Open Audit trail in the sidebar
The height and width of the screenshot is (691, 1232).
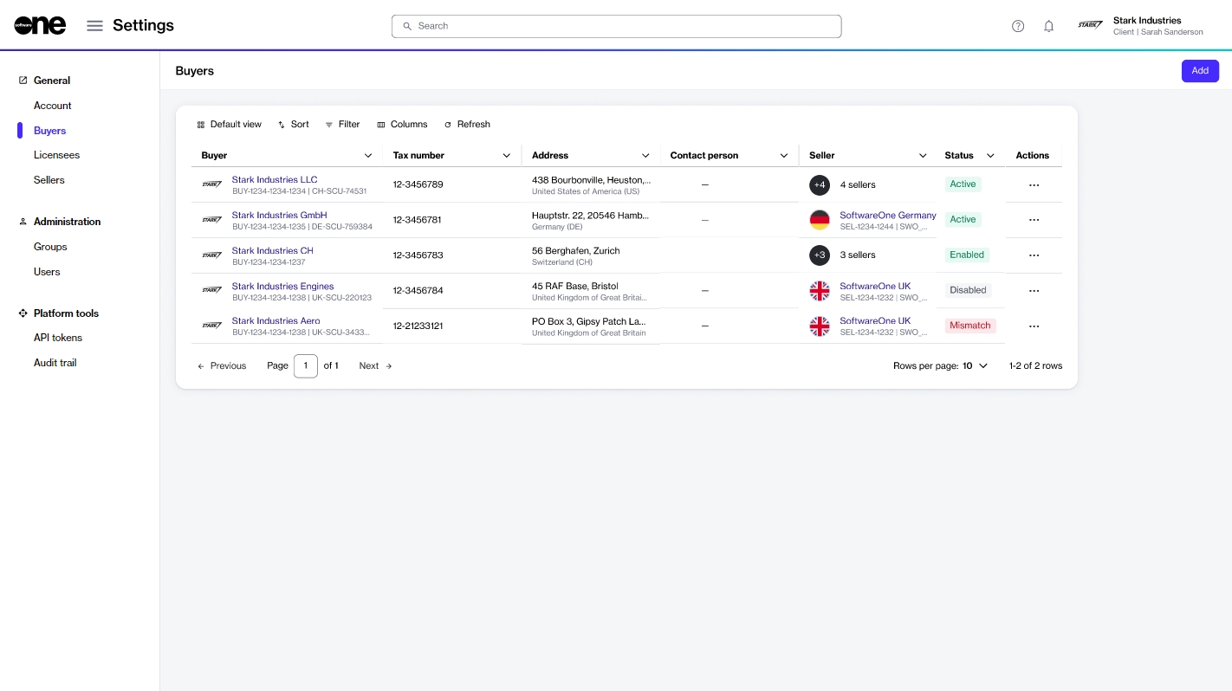pos(55,363)
